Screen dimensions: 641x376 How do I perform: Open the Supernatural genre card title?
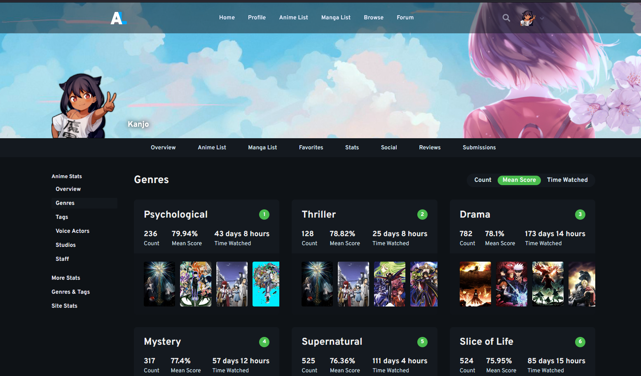[x=332, y=341]
